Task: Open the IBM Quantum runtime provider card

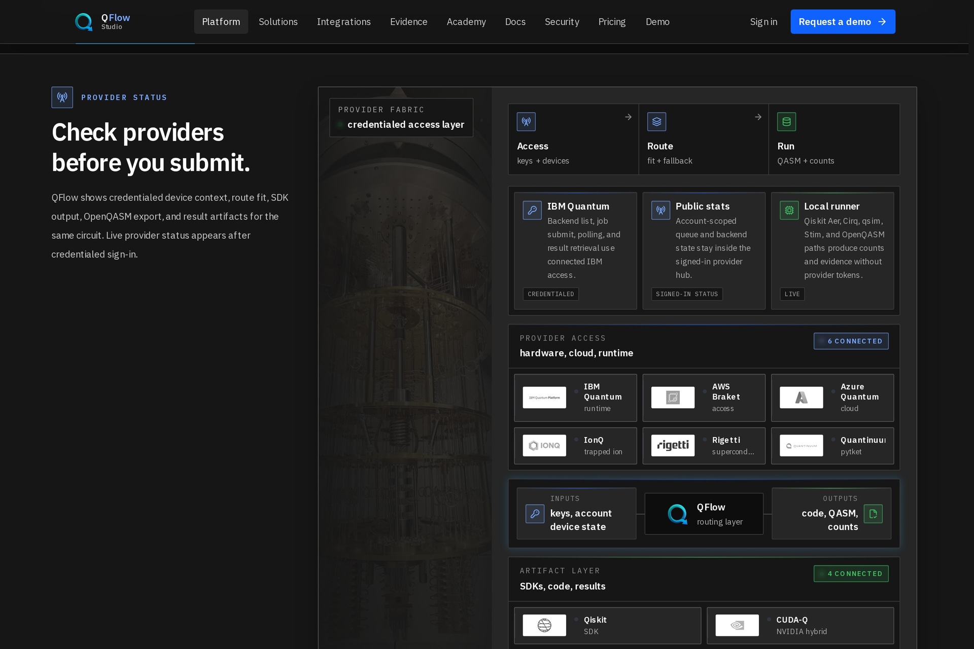Action: pyautogui.click(x=575, y=398)
